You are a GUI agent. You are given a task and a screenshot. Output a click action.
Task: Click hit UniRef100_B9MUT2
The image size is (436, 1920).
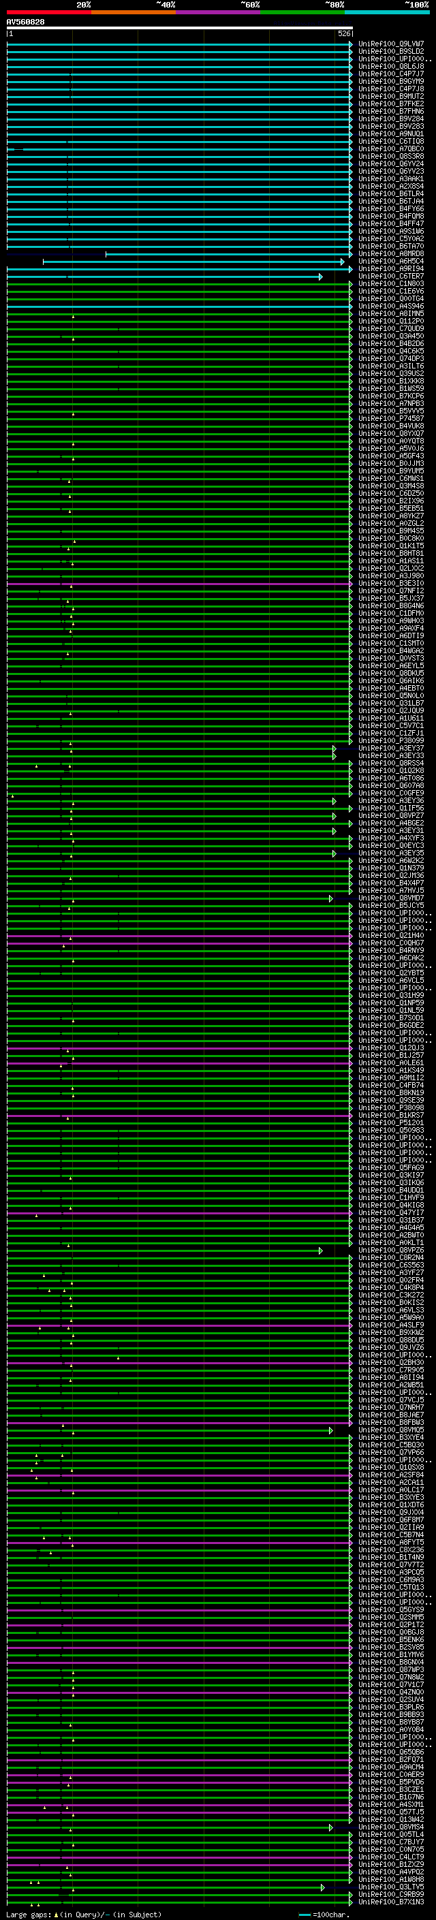click(x=390, y=96)
